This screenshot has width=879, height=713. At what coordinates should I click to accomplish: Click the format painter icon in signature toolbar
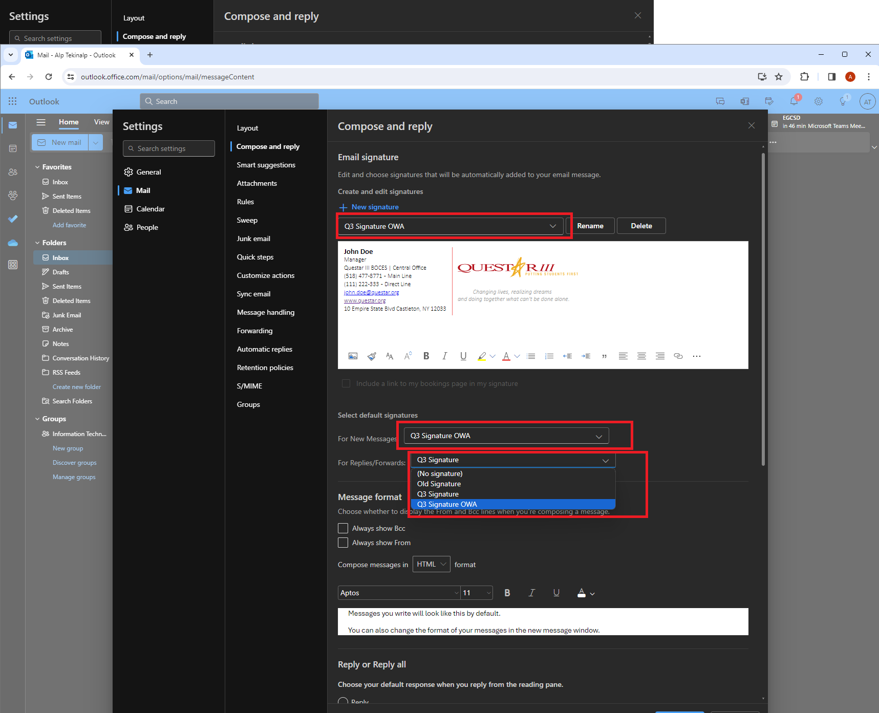click(x=372, y=356)
